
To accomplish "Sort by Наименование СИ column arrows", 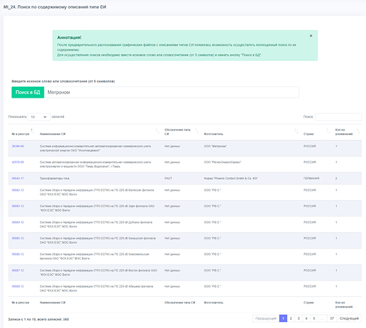I will (x=157, y=131).
